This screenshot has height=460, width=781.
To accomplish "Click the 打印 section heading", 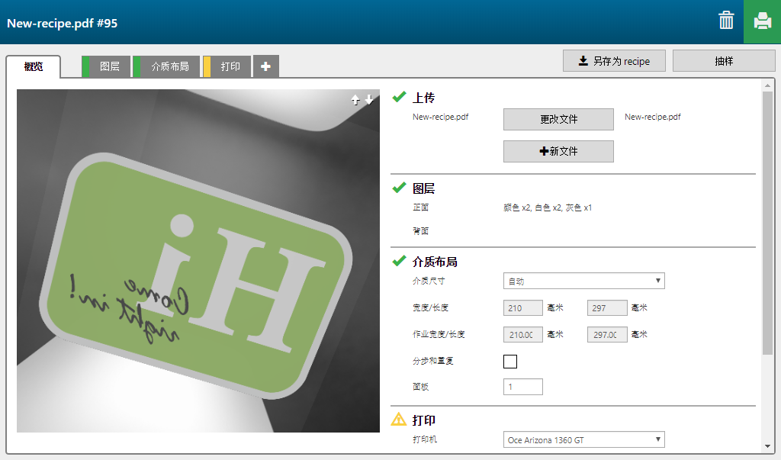I will (x=424, y=420).
